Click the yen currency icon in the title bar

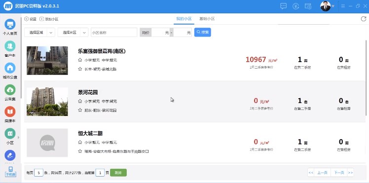295,6
